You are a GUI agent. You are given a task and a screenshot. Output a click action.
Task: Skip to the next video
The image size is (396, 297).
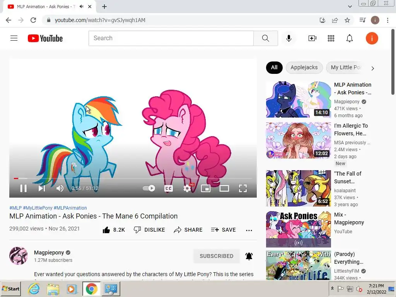point(41,188)
